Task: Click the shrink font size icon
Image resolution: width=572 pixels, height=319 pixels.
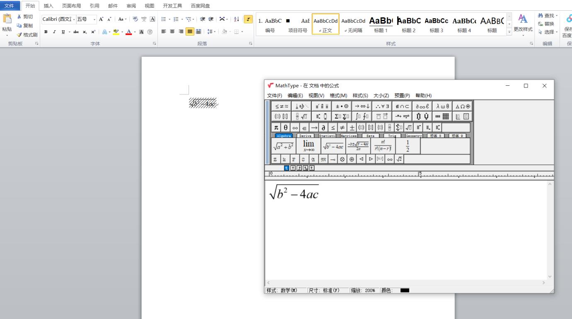Action: (109, 19)
